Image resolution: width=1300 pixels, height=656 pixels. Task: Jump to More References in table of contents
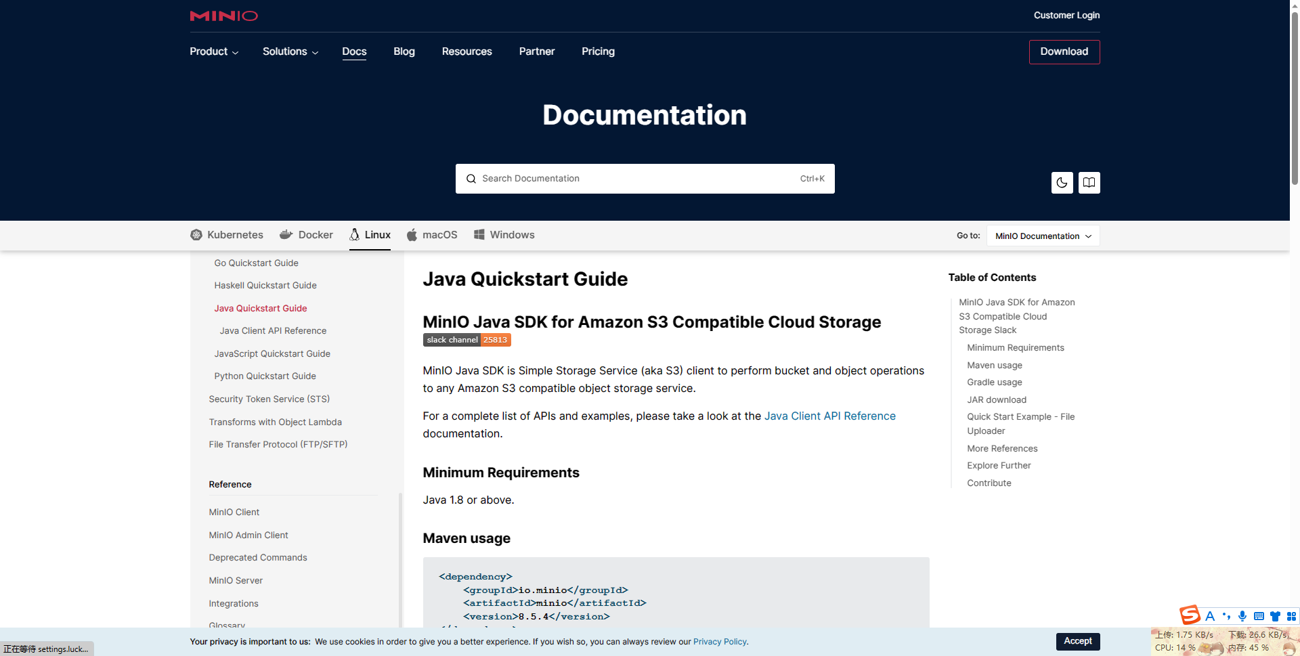pos(1002,448)
